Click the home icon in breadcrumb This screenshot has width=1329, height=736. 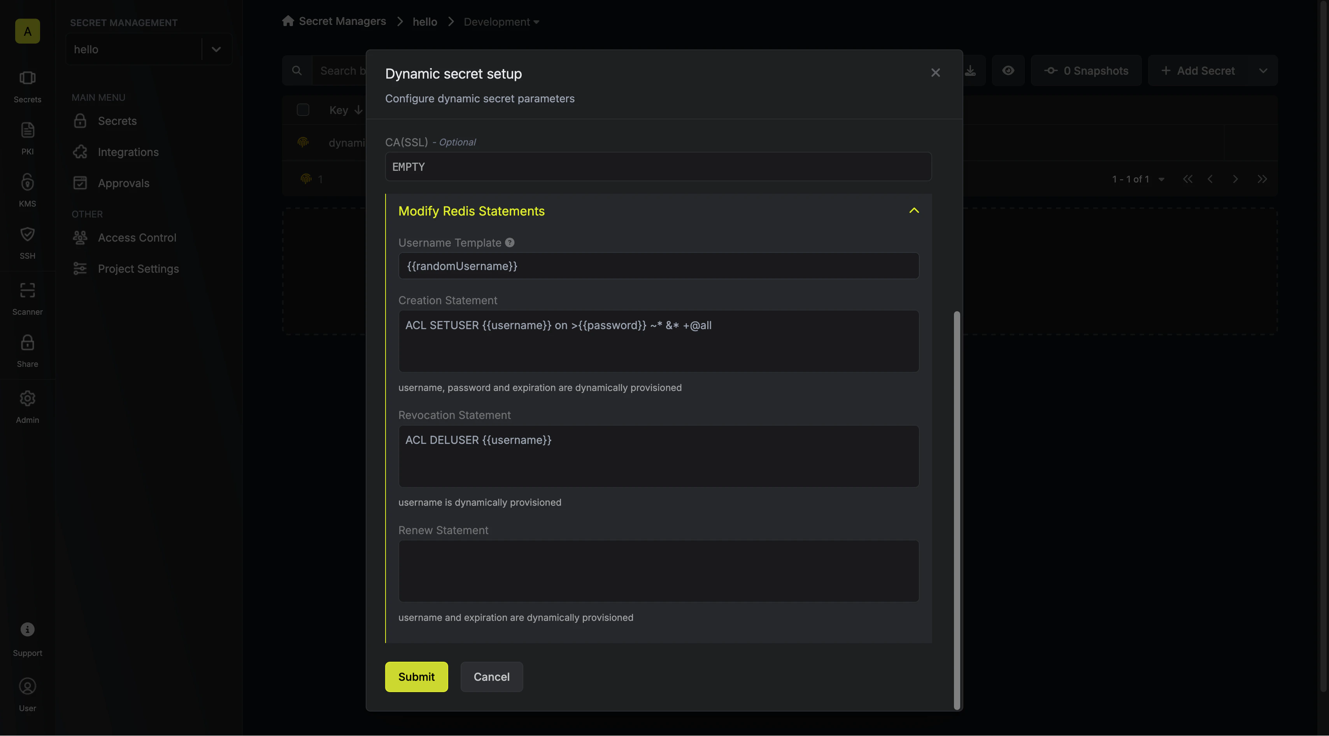[288, 21]
